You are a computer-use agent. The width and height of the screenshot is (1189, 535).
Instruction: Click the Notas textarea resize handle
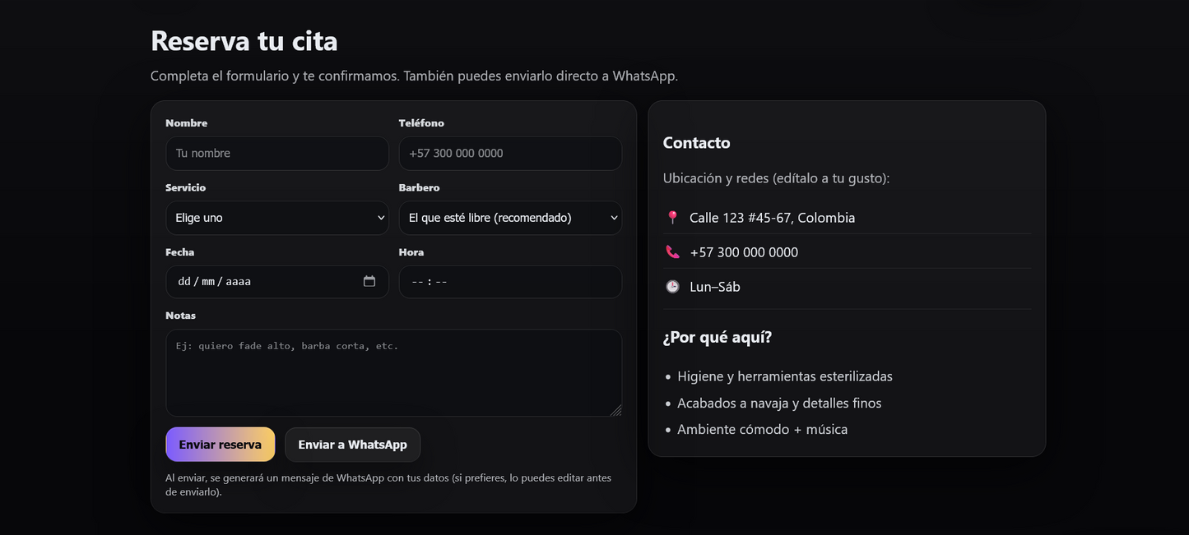click(x=617, y=411)
